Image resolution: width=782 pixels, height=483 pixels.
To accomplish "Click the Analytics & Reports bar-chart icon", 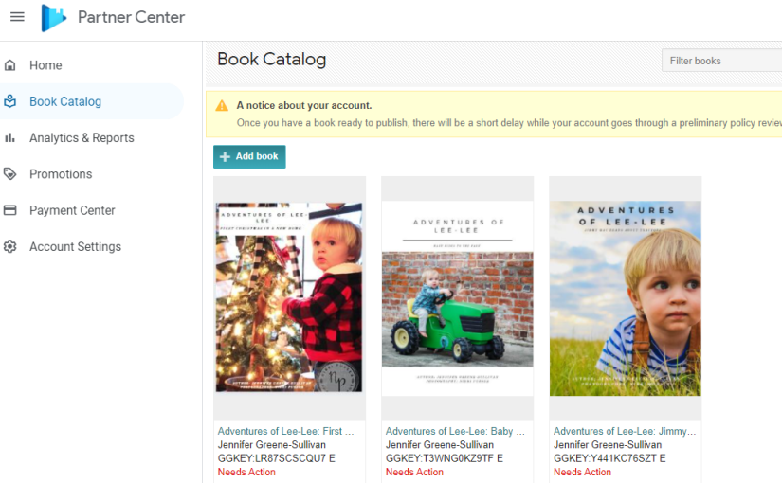I will [10, 138].
